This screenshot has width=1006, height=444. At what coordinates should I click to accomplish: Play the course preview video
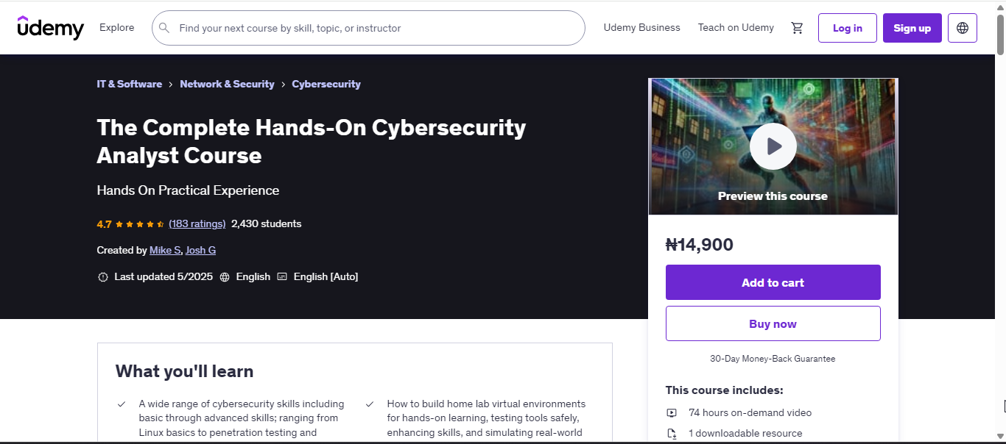(x=773, y=146)
